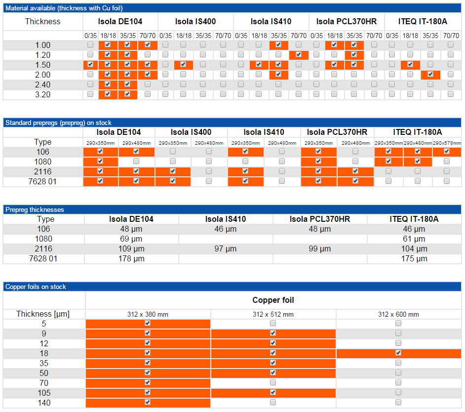This screenshot has height=412, width=465.
Task: Toggle ITEQ IT-180A 18/18 at 1.50 thickness
Action: pos(410,65)
